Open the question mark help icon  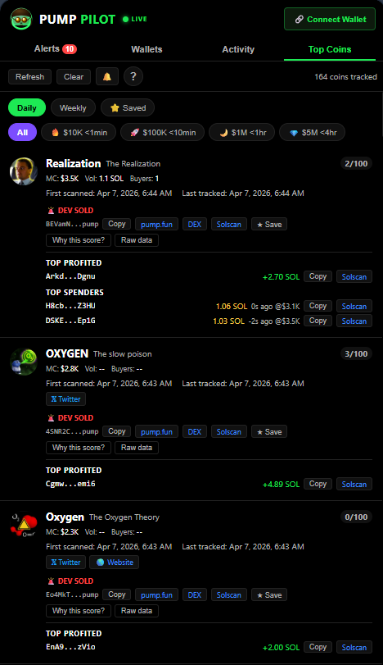tap(133, 77)
